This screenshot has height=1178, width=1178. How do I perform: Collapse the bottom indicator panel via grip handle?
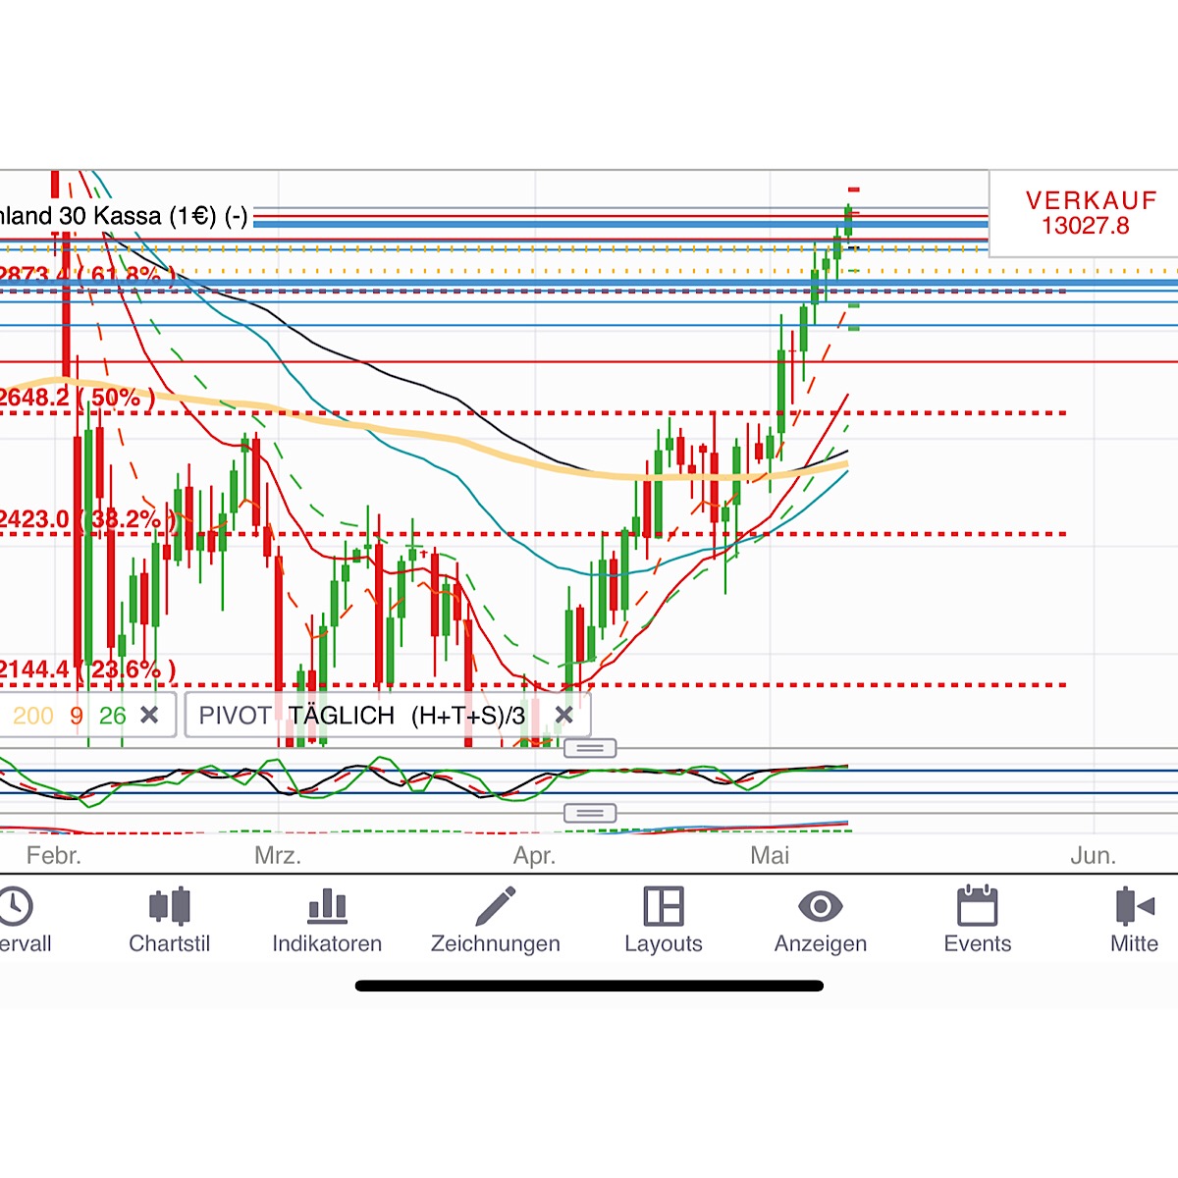pyautogui.click(x=590, y=813)
